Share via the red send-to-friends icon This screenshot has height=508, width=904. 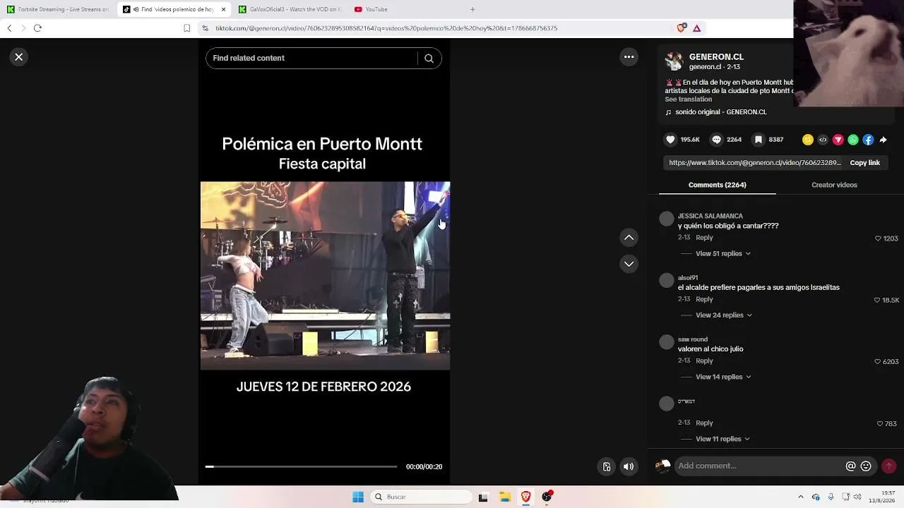coord(838,140)
